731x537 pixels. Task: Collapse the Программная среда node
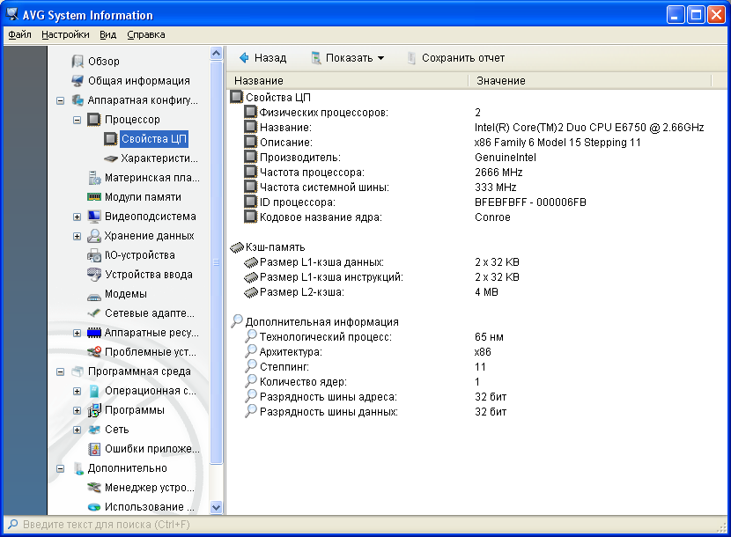(x=60, y=371)
